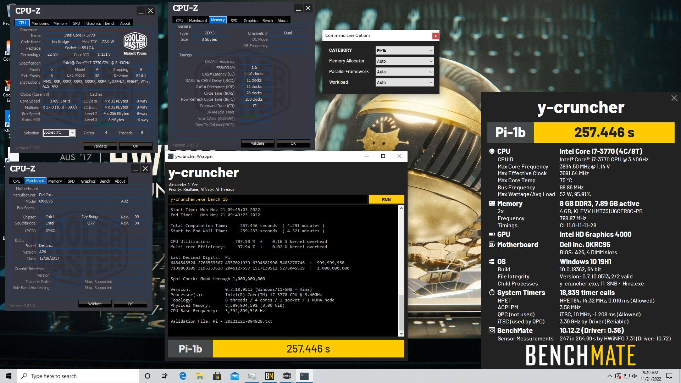Click the CPU section icon in BenchMate result
This screenshot has width=681, height=383.
pos(492,151)
